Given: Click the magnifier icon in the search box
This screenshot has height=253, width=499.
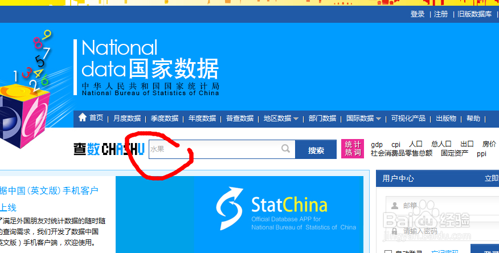Looking at the screenshot, I should [x=285, y=148].
